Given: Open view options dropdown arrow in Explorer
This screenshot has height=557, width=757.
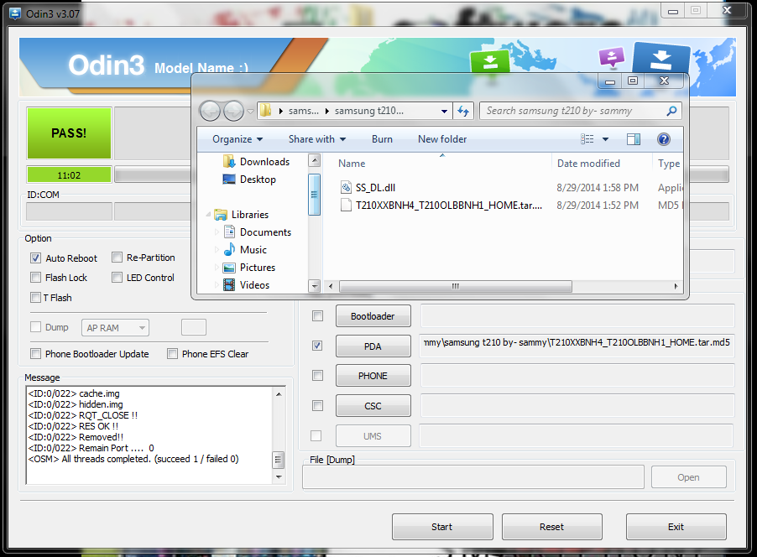Looking at the screenshot, I should pos(605,139).
